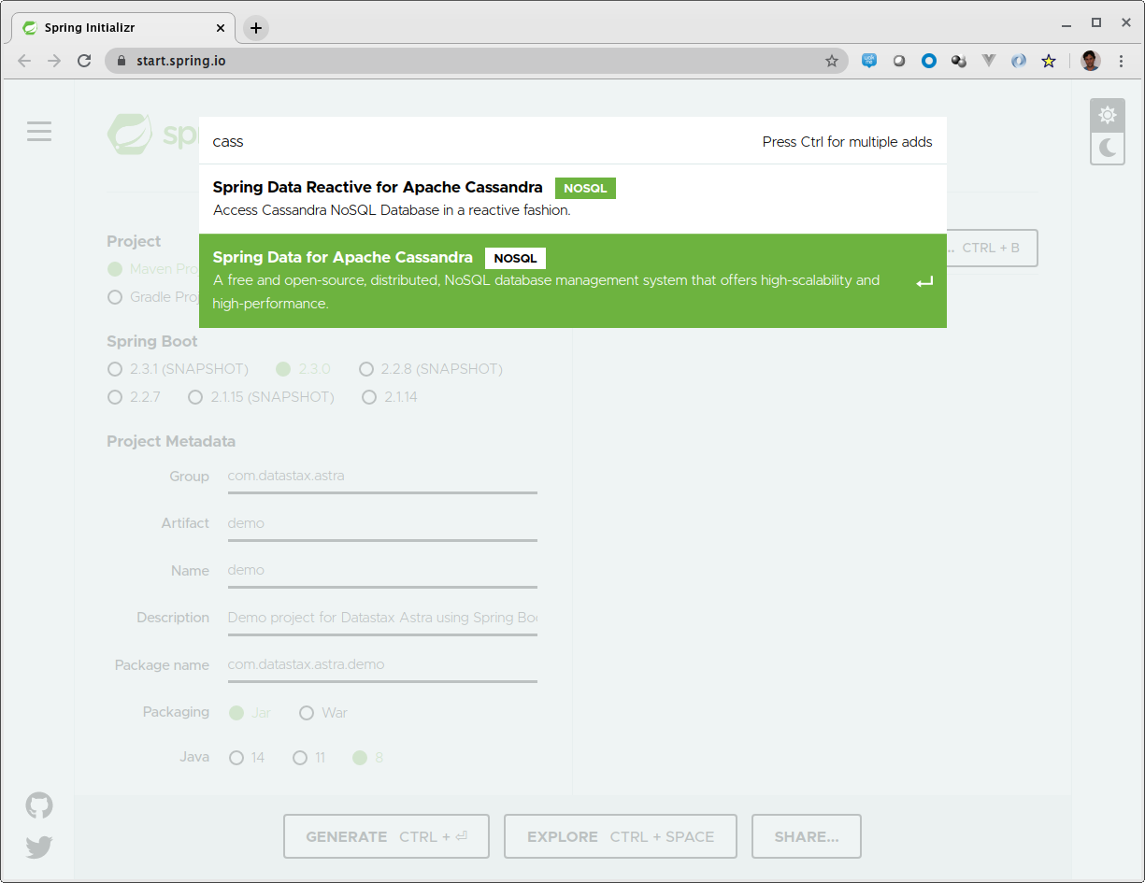1145x883 pixels.
Task: Click the Spring Initializr browser tab
Action: tap(123, 28)
